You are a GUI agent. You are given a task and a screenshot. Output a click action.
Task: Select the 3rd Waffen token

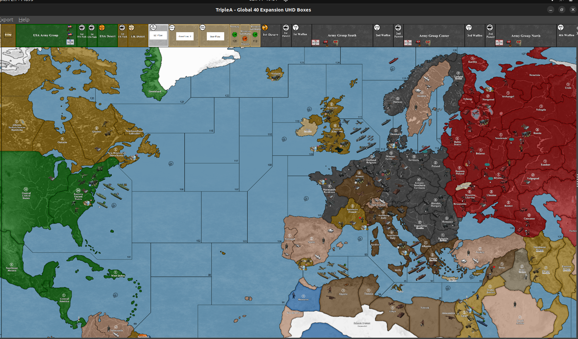(x=469, y=28)
